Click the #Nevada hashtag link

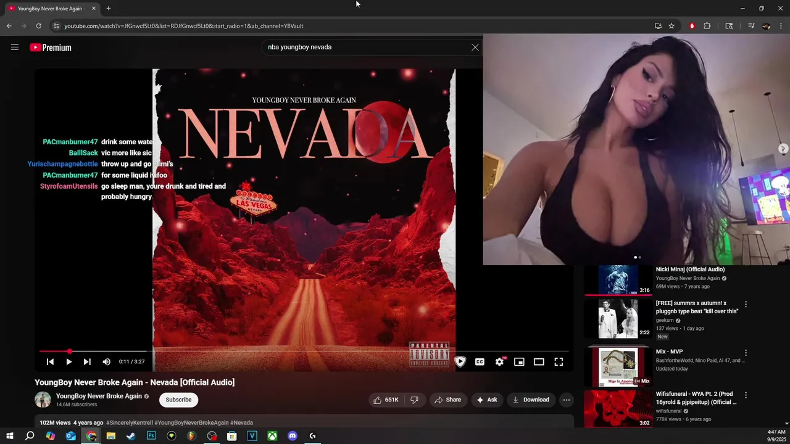click(x=242, y=422)
